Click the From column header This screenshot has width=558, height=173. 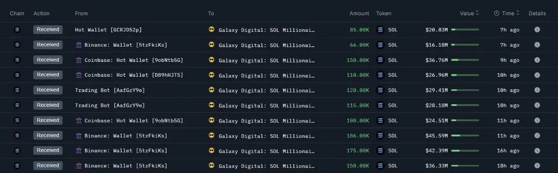click(x=81, y=13)
